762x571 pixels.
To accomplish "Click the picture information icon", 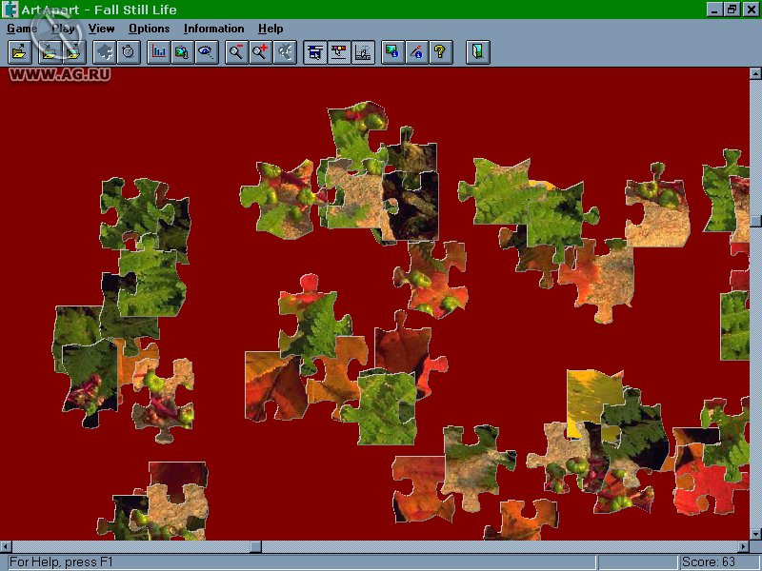I will (393, 52).
